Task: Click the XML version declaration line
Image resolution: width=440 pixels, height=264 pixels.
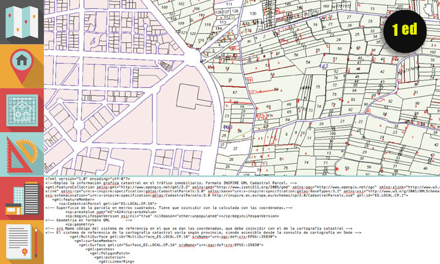Action: coord(87,179)
